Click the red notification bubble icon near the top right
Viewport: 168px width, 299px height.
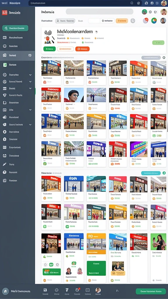coord(146,21)
